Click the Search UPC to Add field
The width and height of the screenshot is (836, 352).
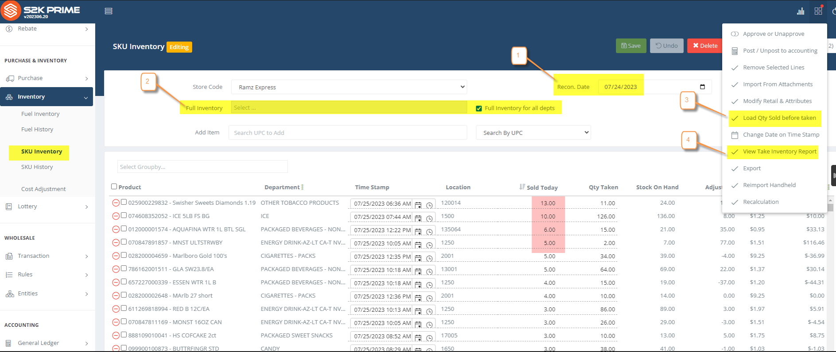348,133
